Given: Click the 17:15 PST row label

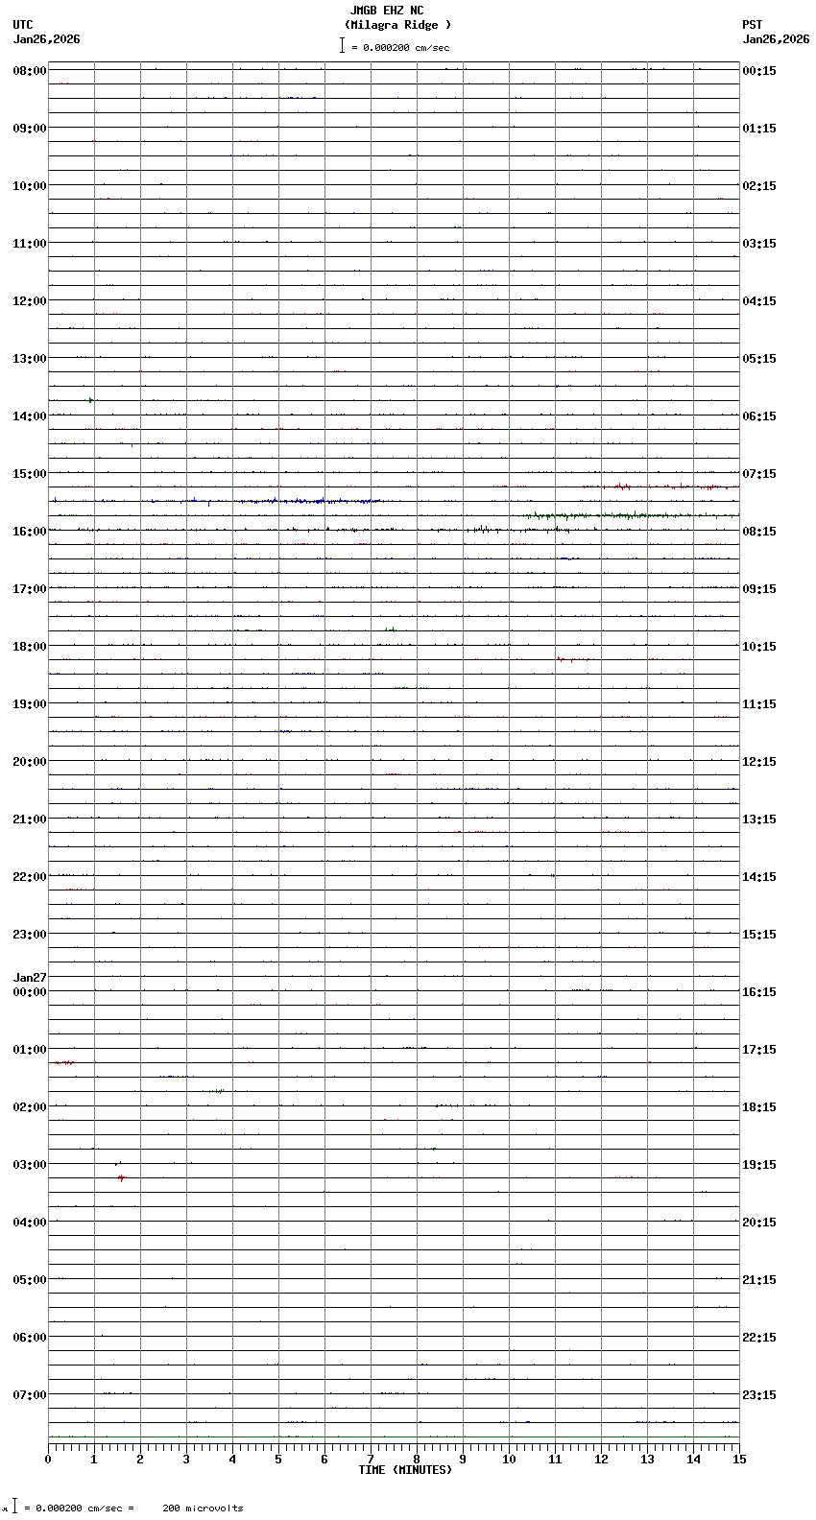Looking at the screenshot, I should [x=759, y=1050].
